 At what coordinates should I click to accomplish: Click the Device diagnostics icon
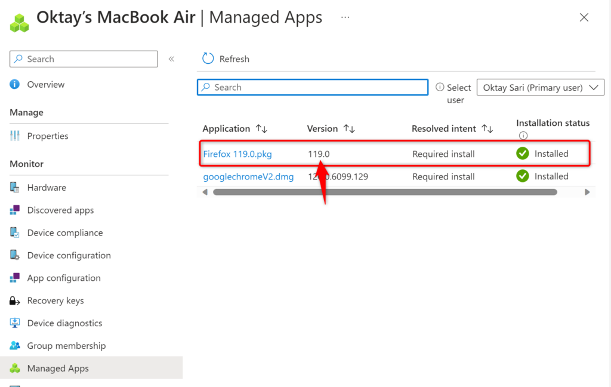[x=15, y=323]
